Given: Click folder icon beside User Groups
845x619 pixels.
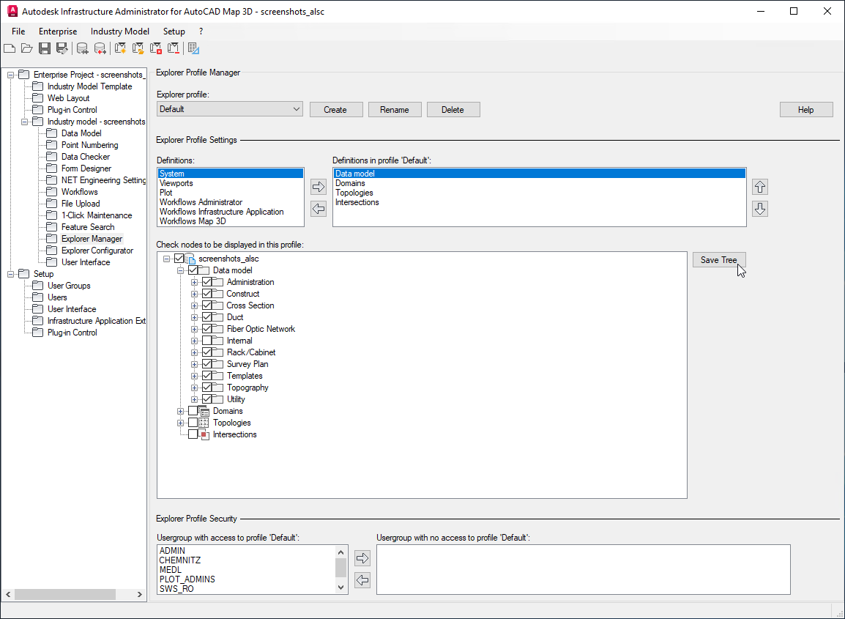Looking at the screenshot, I should tap(38, 286).
